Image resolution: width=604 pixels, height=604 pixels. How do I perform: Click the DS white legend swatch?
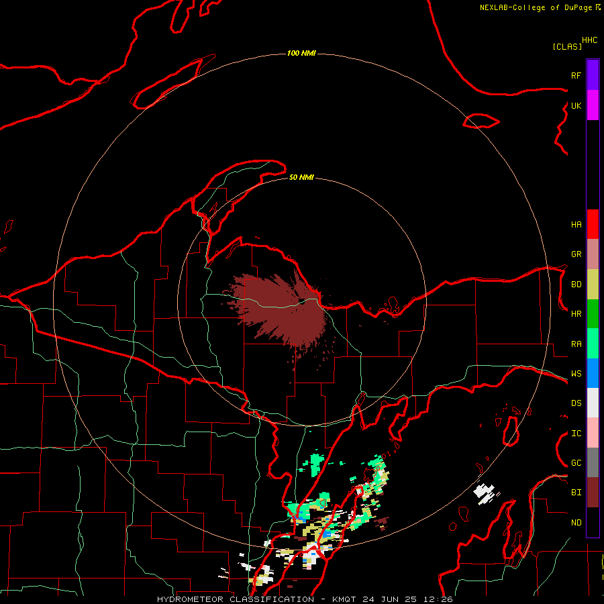click(593, 403)
